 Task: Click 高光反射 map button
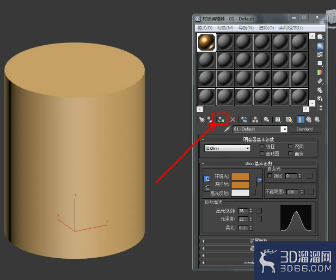[254, 192]
